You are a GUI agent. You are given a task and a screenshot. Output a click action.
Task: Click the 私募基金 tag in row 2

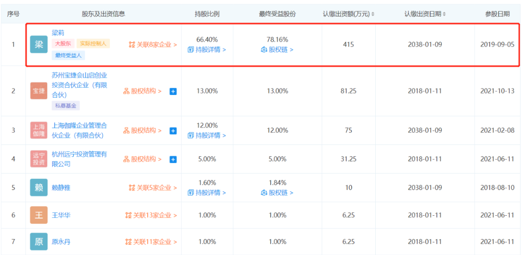click(66, 106)
